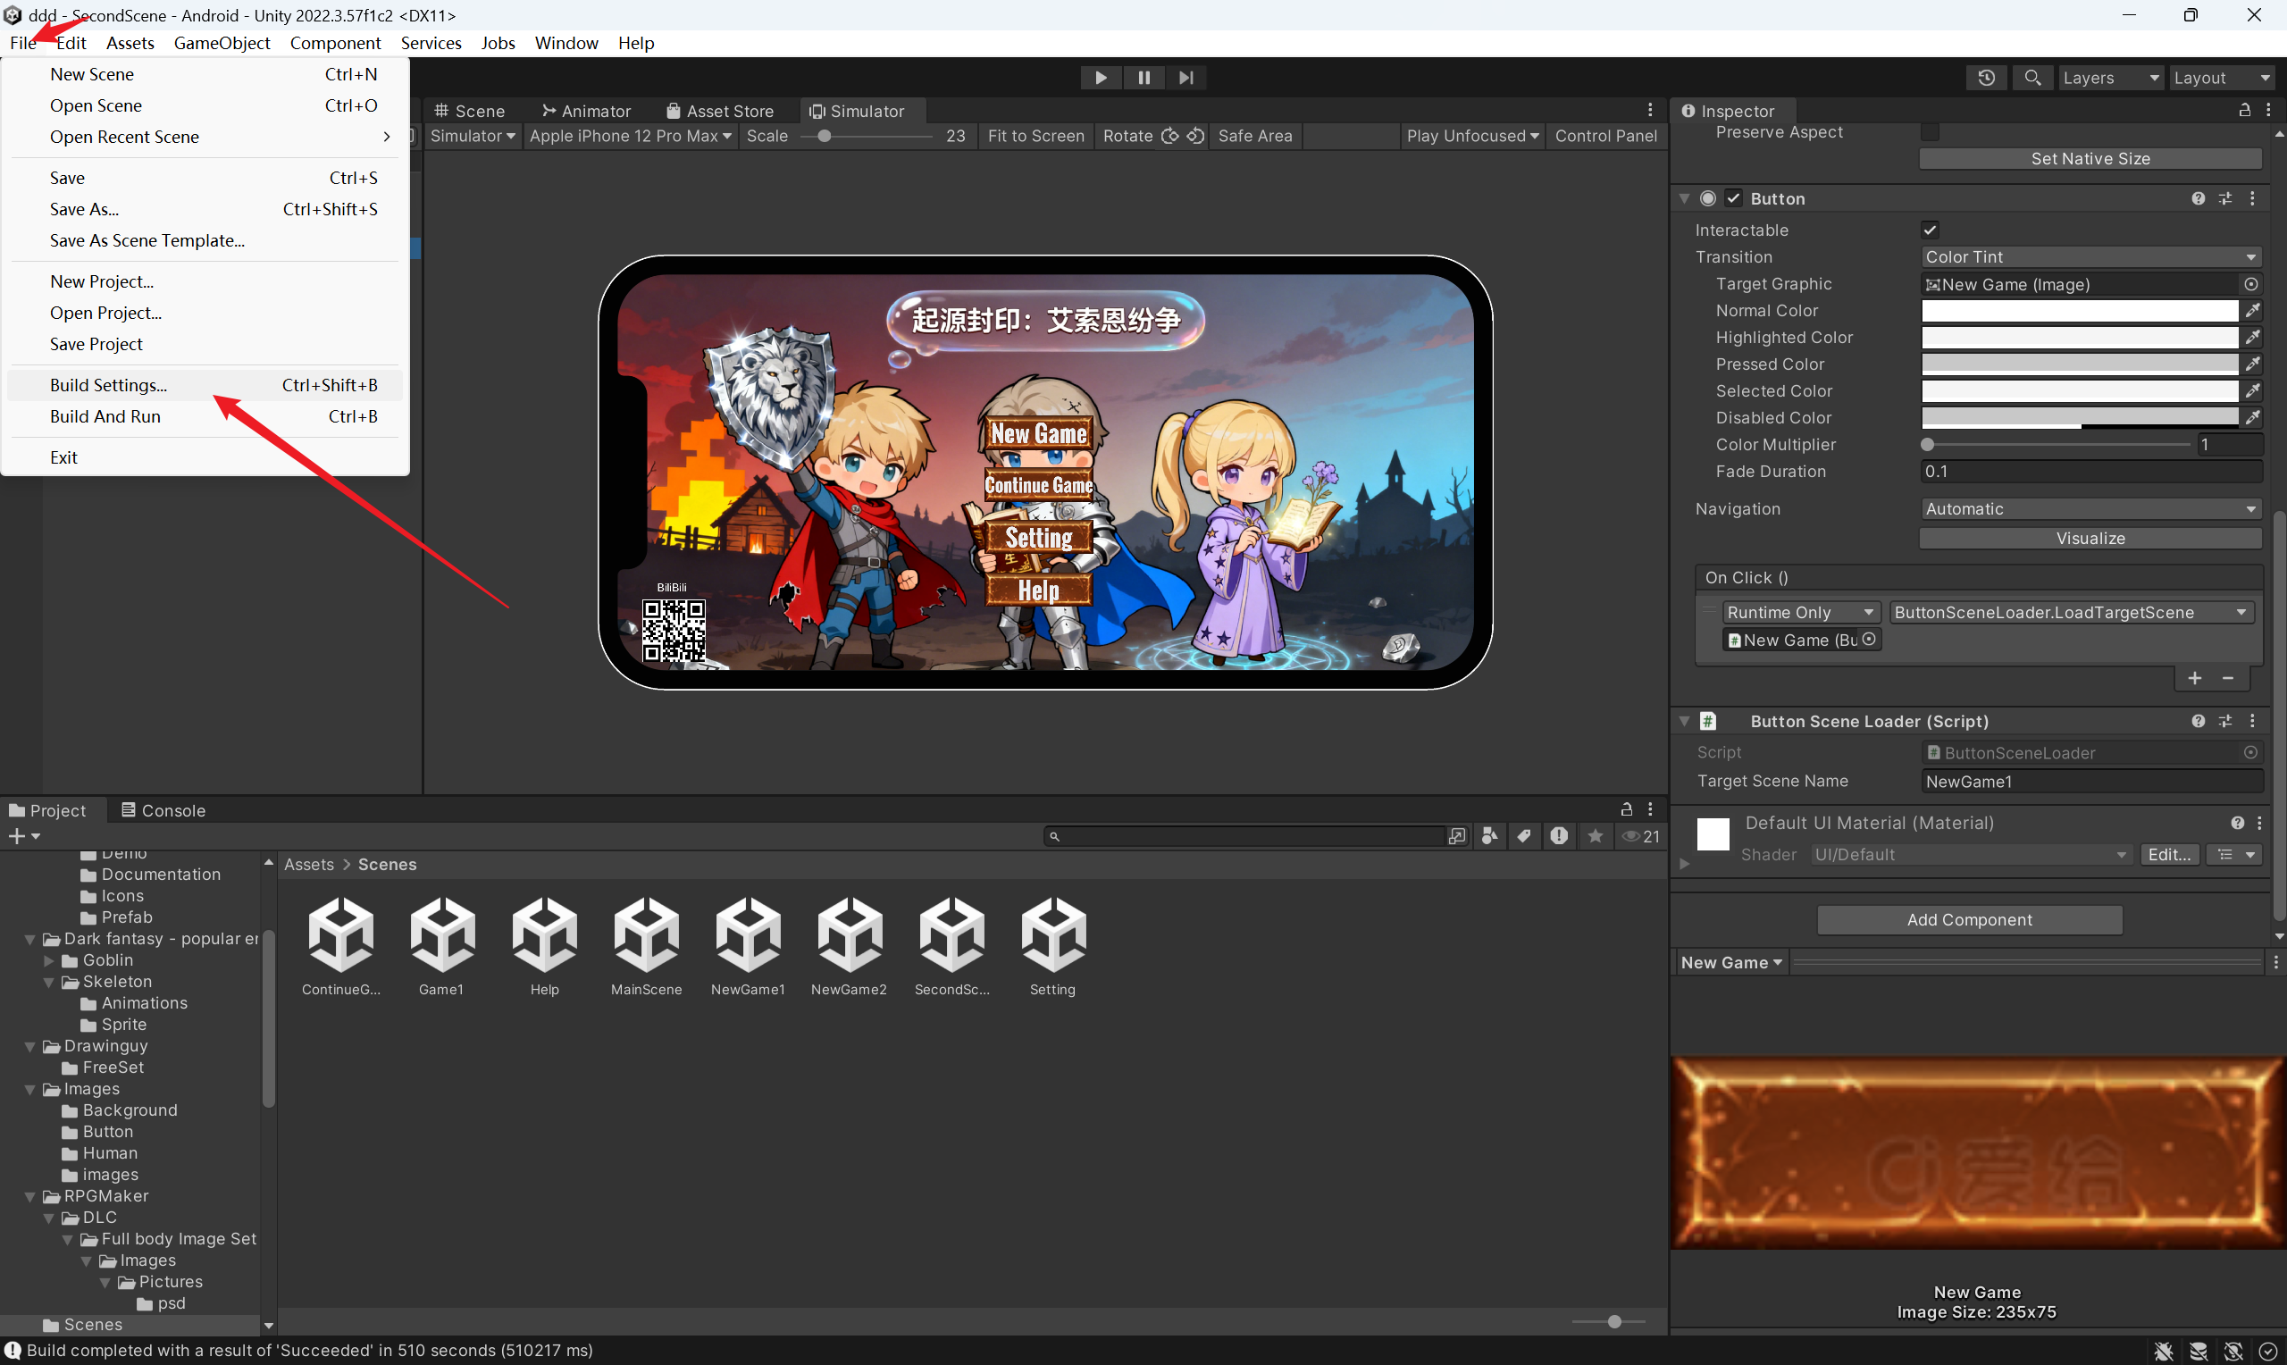Open the Inspector panel three-dot menu
Screen dimensions: 2287x1365
[2269, 111]
